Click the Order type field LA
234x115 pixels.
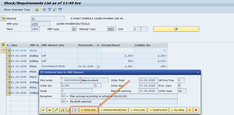pos(182,91)
